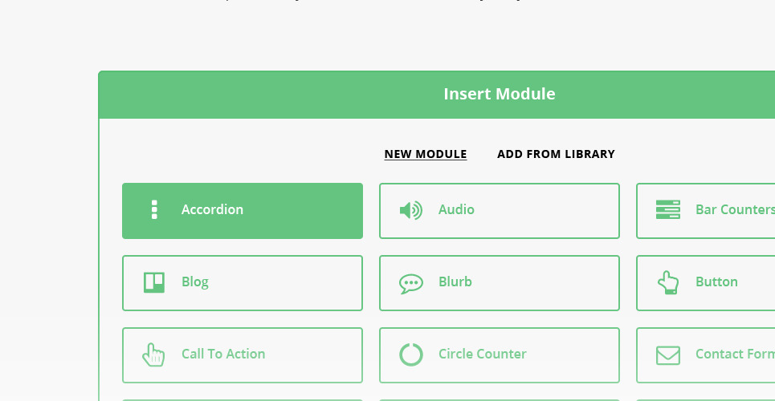The height and width of the screenshot is (401, 775).
Task: Click the Insert Module header title
Action: [x=500, y=95]
